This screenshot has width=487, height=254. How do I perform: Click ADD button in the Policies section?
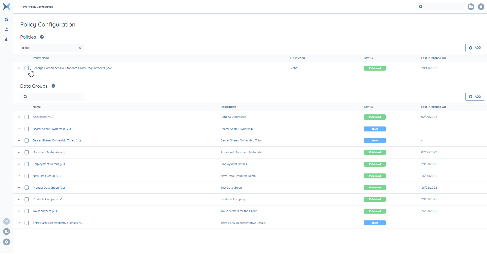475,48
